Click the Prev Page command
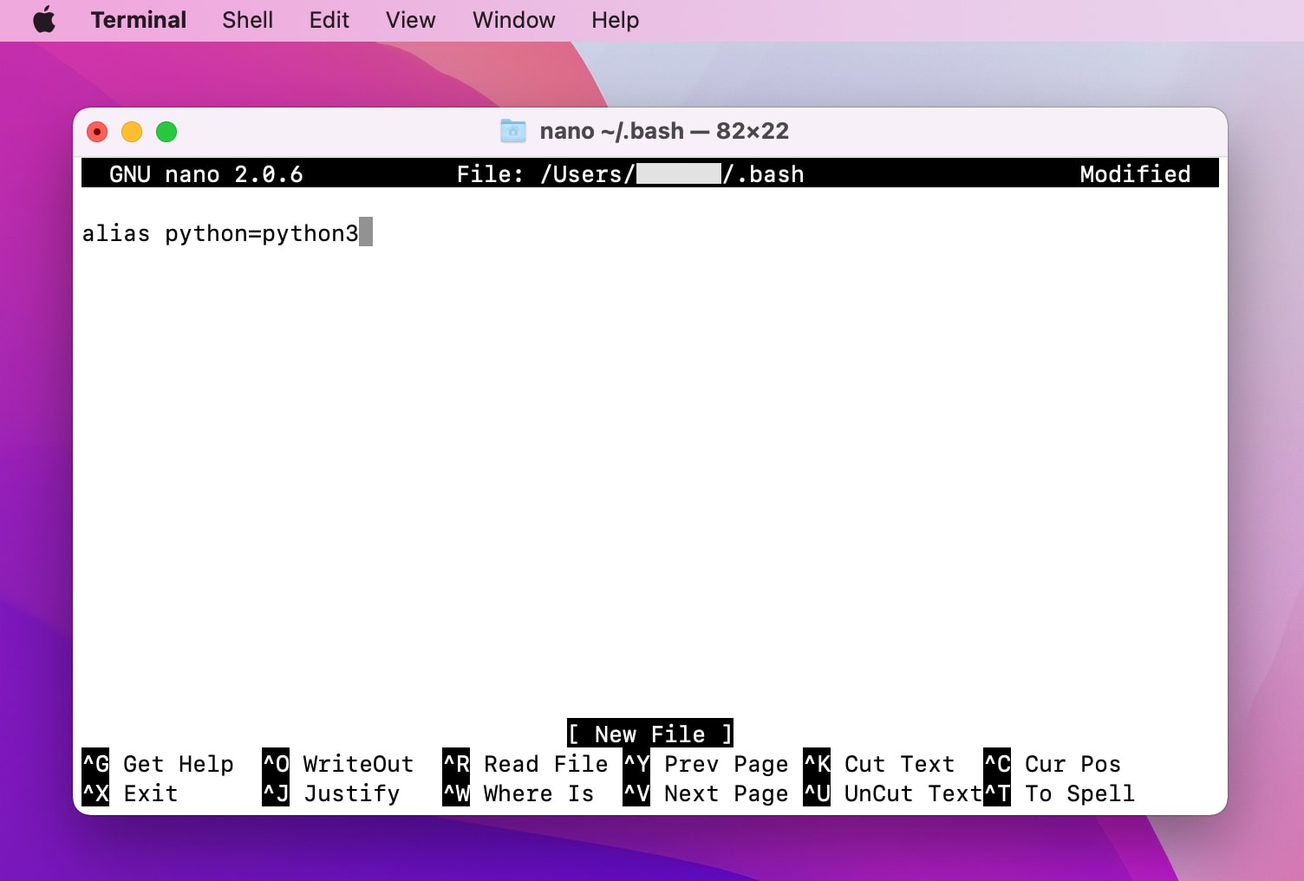This screenshot has width=1304, height=881. pyautogui.click(x=726, y=764)
